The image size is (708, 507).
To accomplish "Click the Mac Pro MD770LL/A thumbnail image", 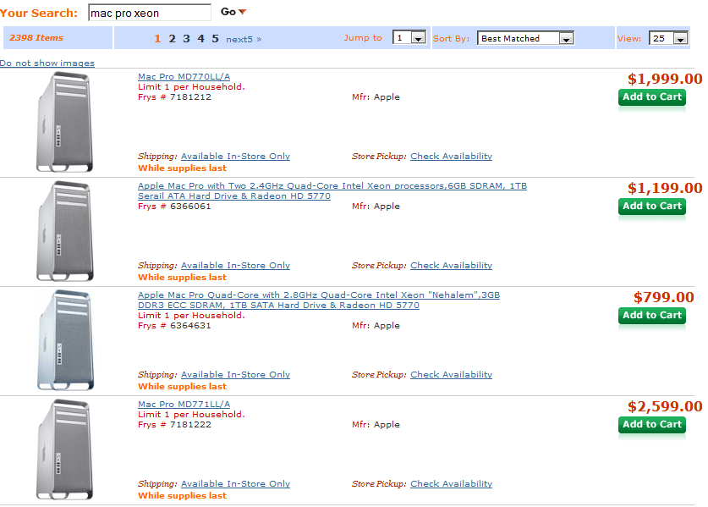I will click(x=64, y=123).
